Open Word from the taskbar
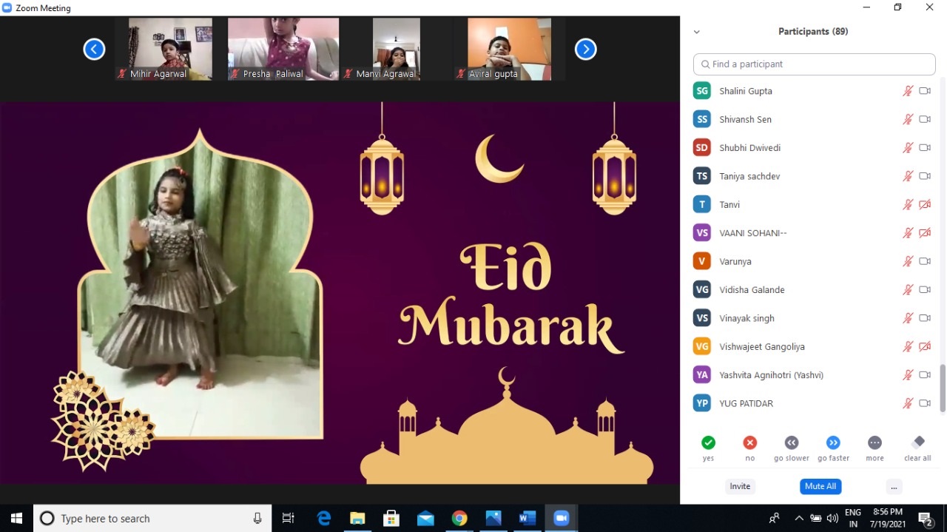The image size is (947, 532). click(x=527, y=518)
